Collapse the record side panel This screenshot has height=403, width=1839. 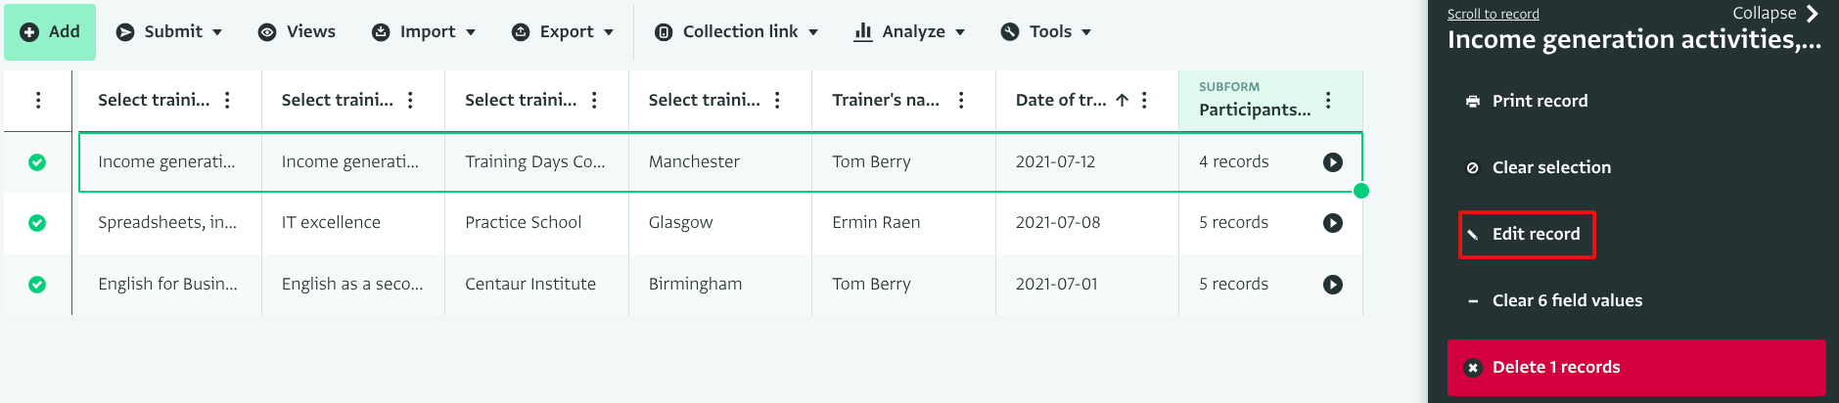(x=1775, y=13)
